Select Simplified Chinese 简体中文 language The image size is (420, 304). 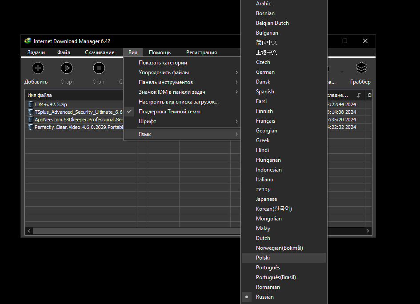point(284,43)
